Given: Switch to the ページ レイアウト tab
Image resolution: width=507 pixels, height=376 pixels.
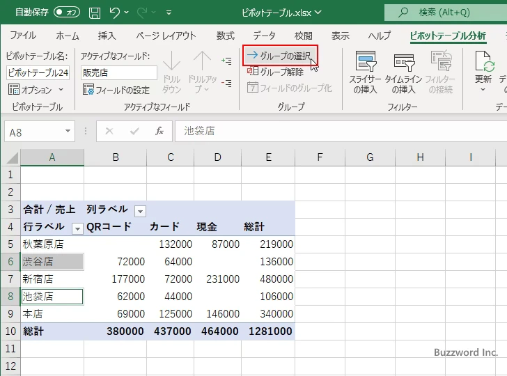Looking at the screenshot, I should pyautogui.click(x=166, y=36).
